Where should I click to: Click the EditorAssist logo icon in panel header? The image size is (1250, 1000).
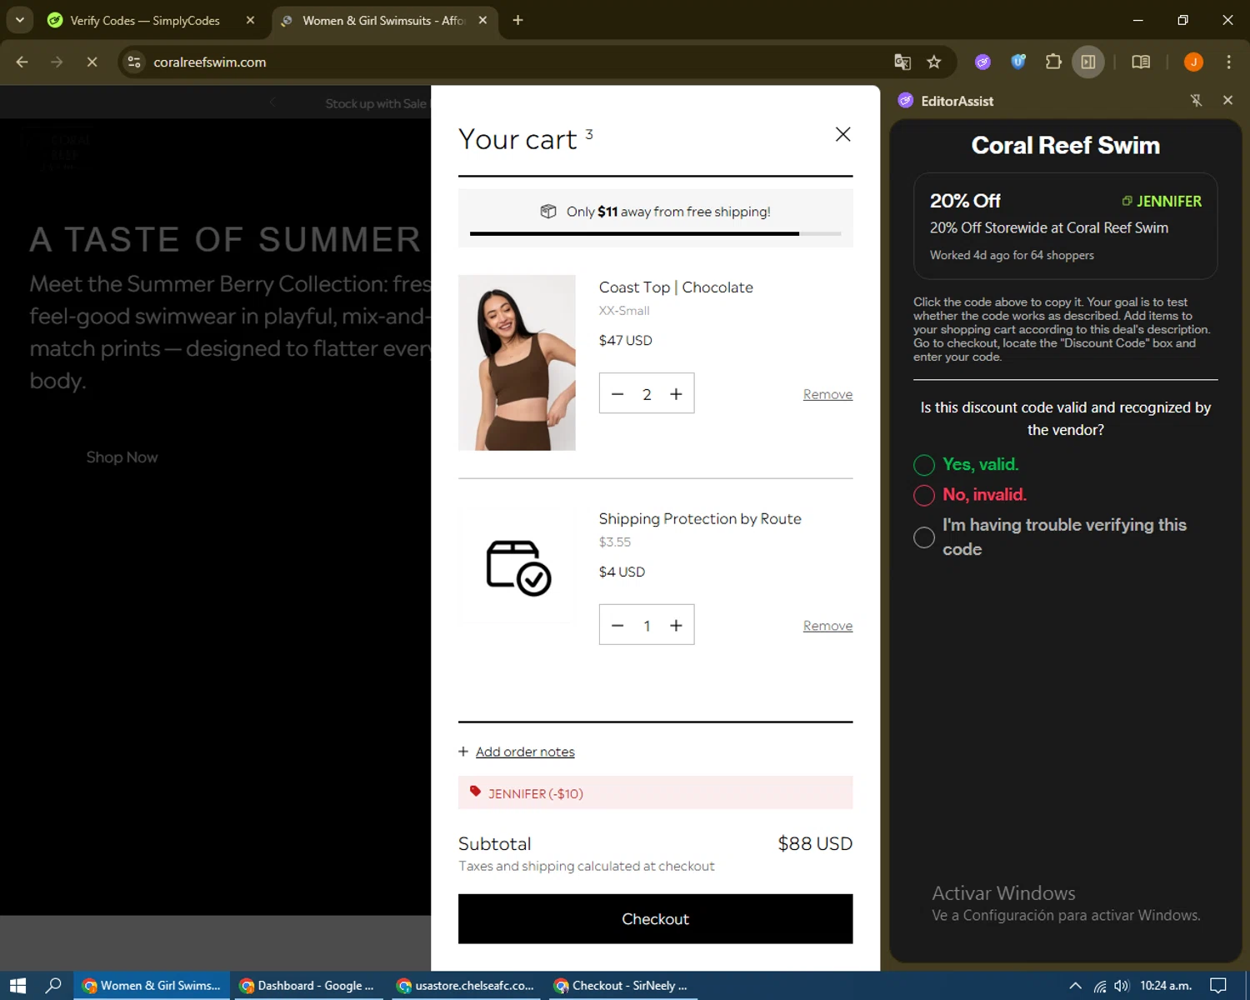click(906, 101)
